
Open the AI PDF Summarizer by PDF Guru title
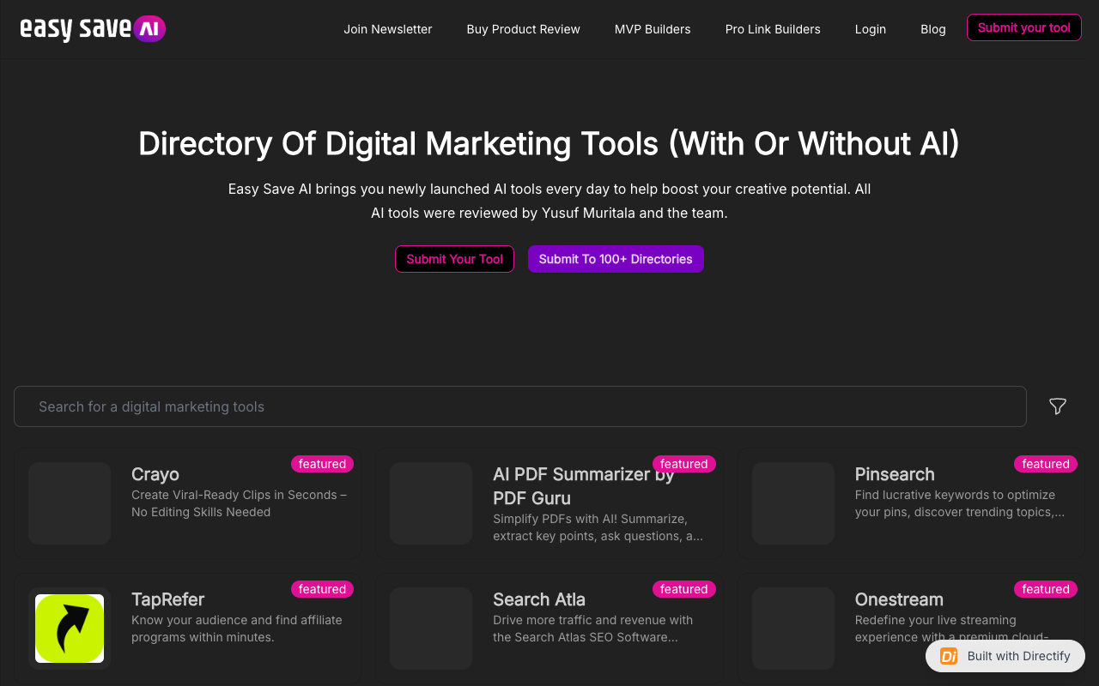[584, 486]
